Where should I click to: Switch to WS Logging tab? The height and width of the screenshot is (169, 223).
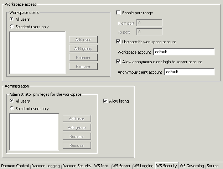click(143, 166)
